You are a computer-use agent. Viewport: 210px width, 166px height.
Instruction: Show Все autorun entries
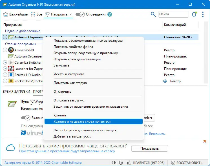coord(36,14)
